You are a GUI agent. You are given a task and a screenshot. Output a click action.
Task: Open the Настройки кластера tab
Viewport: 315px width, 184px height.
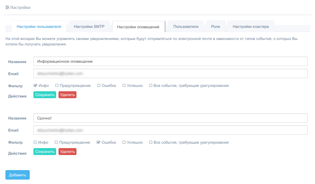pyautogui.click(x=251, y=26)
